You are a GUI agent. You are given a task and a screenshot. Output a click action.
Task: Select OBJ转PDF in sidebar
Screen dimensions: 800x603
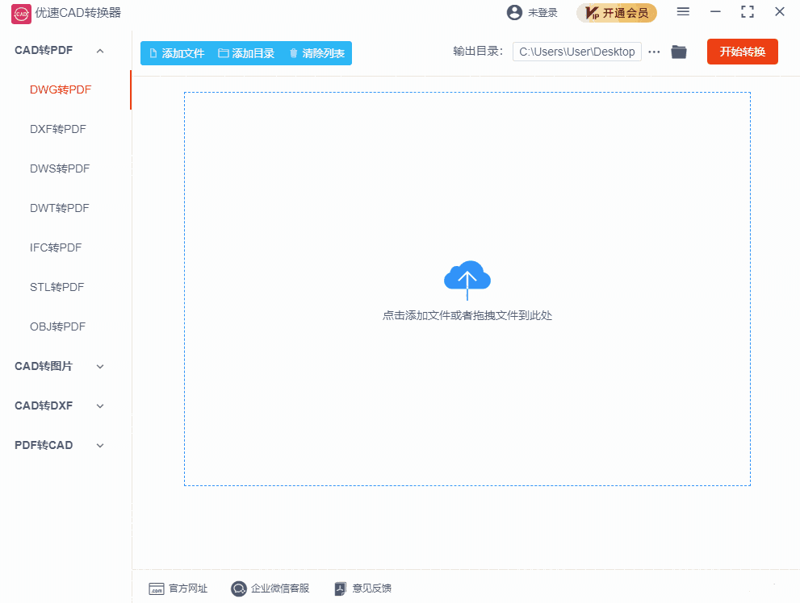point(57,326)
